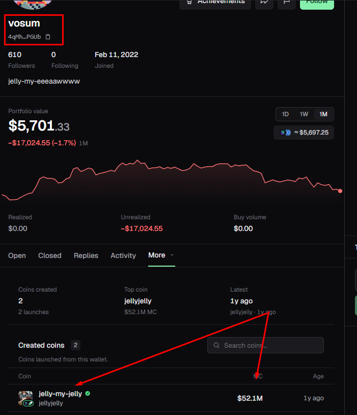357x415 pixels.
Task: Click the Feb 11, 2022 joined date
Action: [116, 55]
